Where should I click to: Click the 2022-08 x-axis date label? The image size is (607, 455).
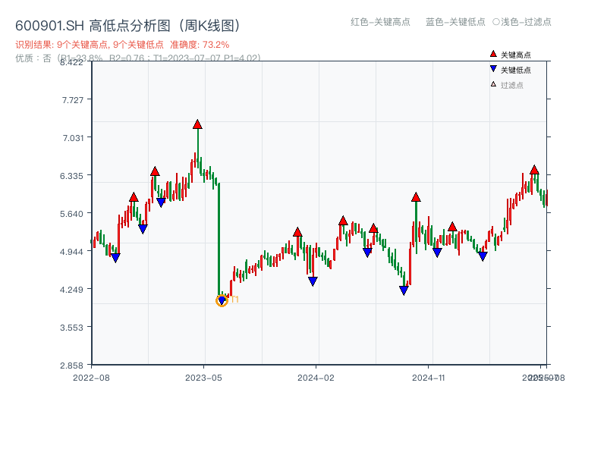[x=91, y=378]
